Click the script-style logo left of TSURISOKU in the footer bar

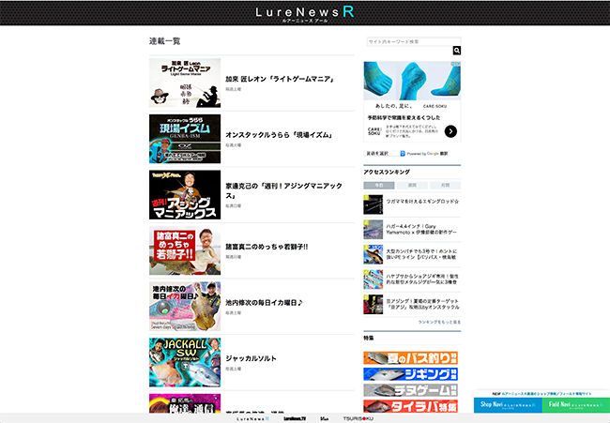(x=325, y=418)
